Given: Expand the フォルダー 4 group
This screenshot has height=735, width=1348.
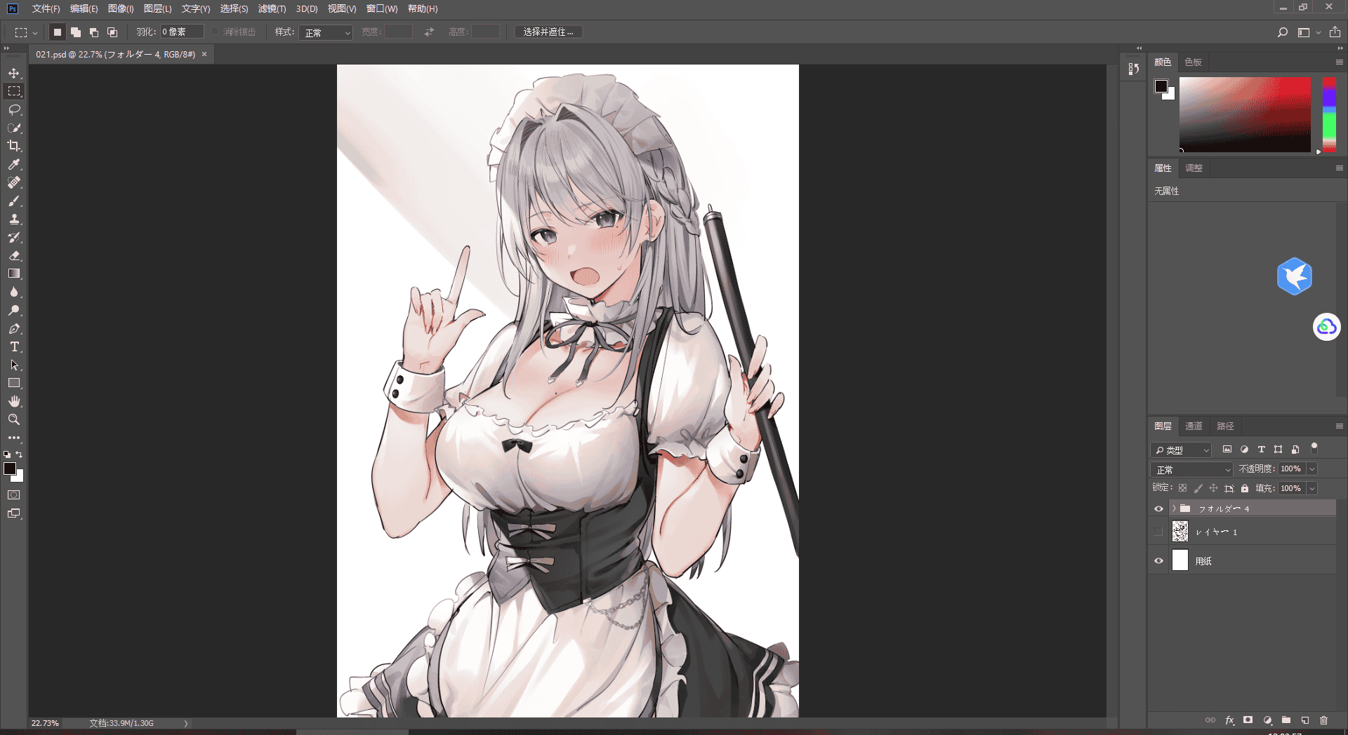Looking at the screenshot, I should tap(1174, 508).
